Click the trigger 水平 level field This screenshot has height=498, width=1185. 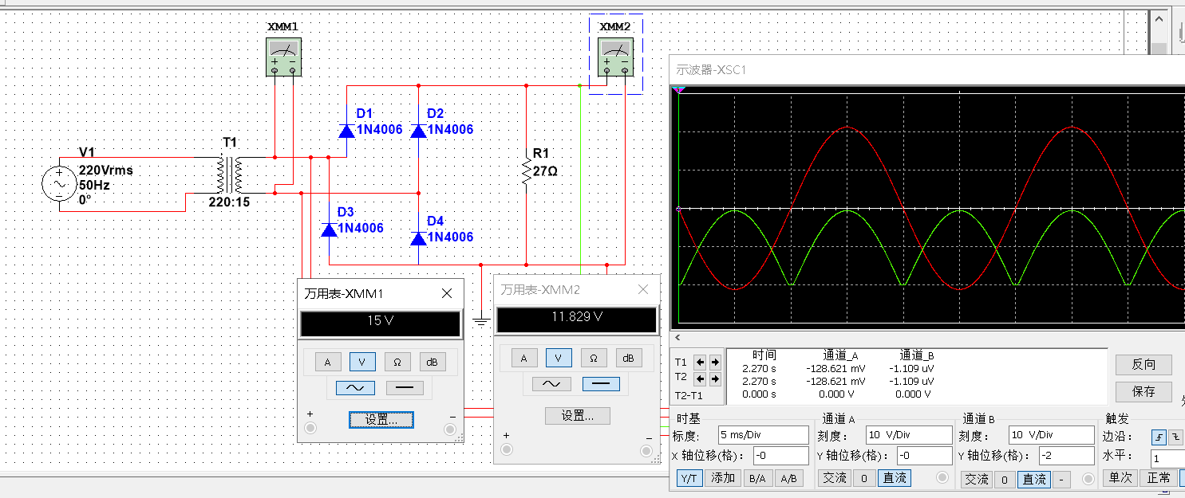(1167, 459)
